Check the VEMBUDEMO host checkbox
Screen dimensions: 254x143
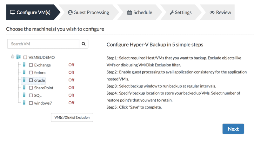(25, 58)
